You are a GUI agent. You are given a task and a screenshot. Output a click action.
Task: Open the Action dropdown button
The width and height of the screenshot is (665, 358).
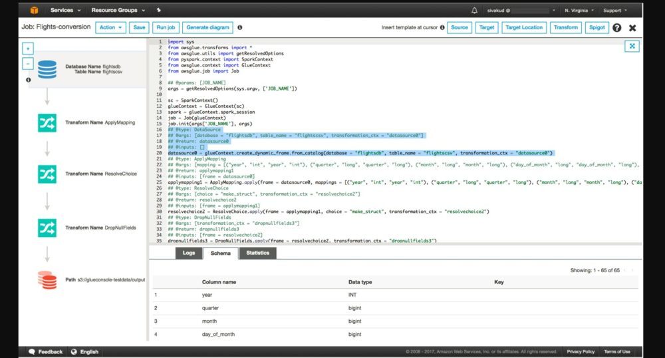[110, 28]
